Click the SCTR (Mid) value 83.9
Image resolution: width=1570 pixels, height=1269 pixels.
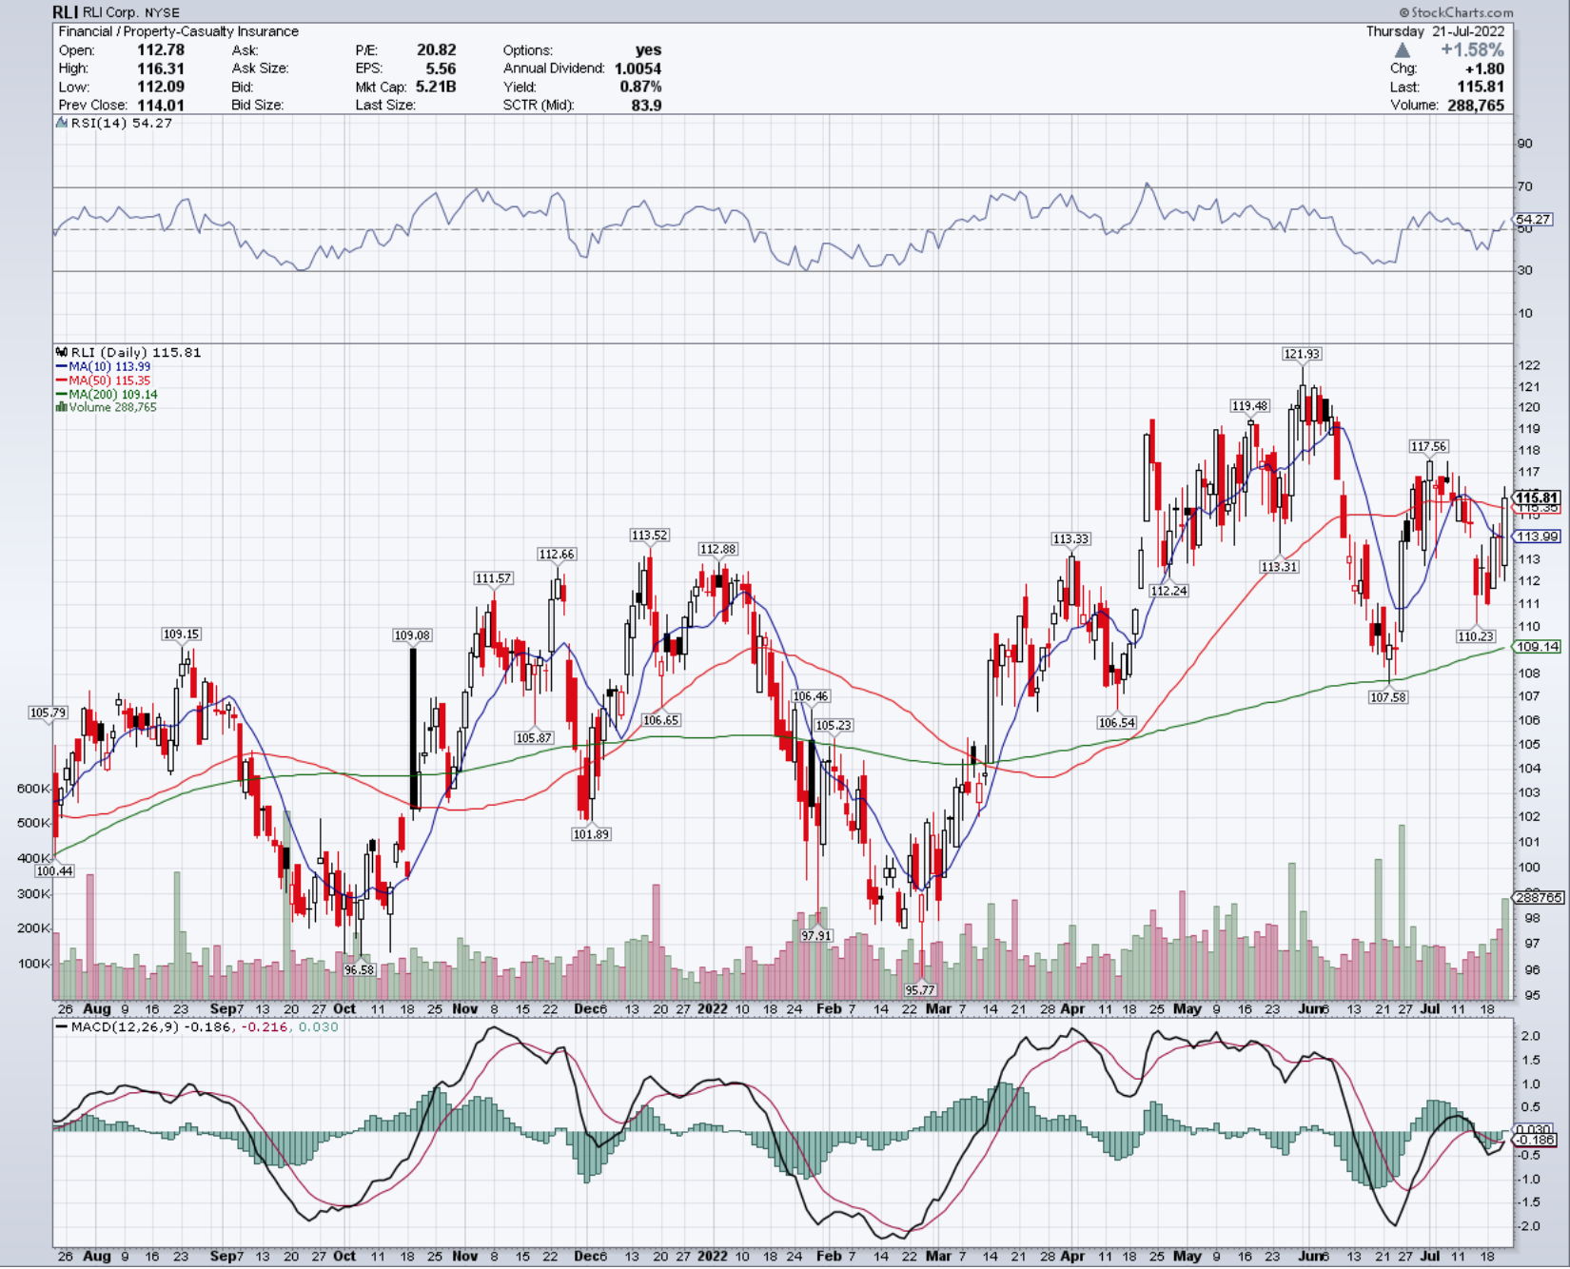click(x=647, y=105)
